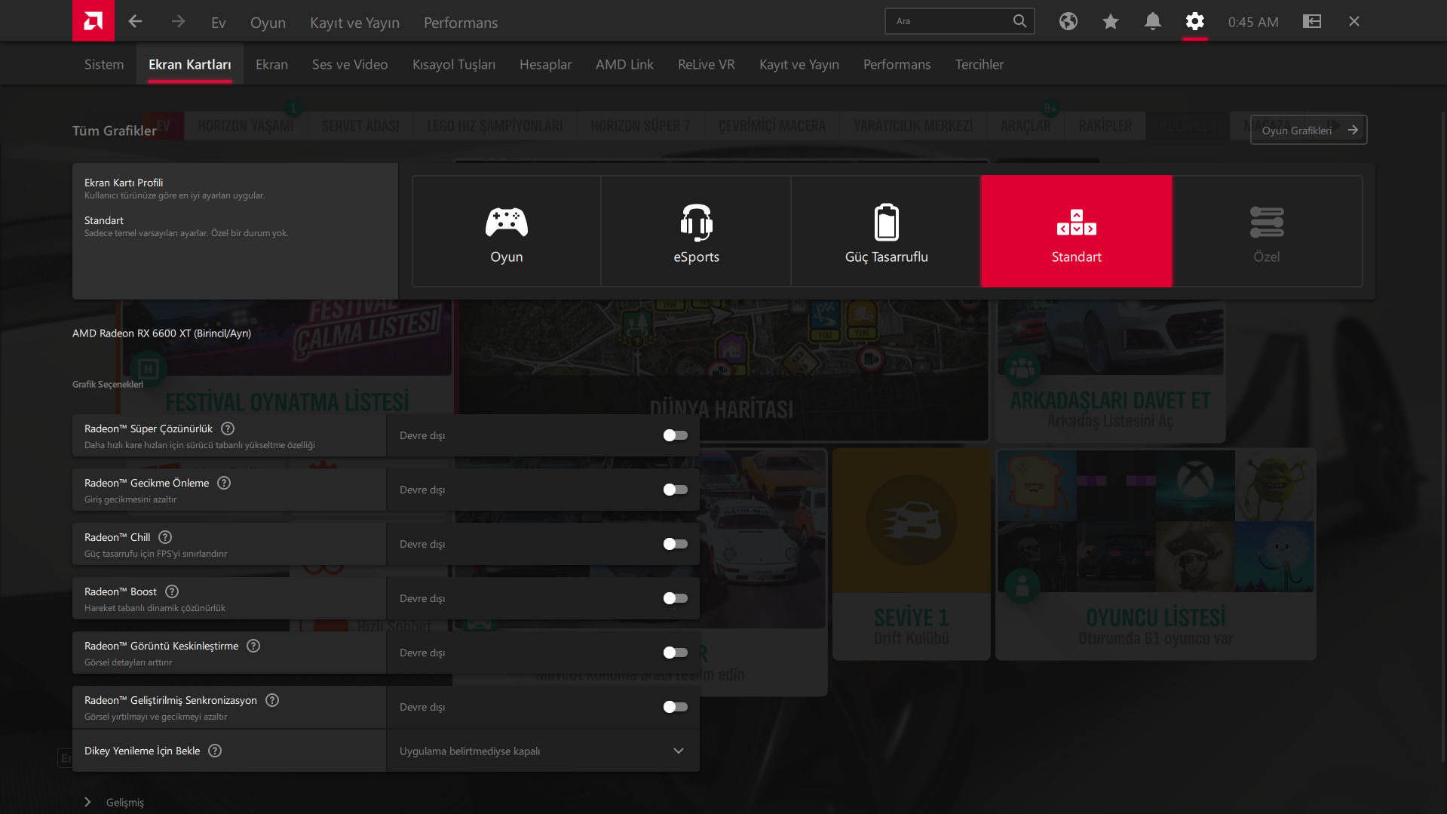Select the Oyun gamepad profile
This screenshot has width=1447, height=814.
pos(507,231)
